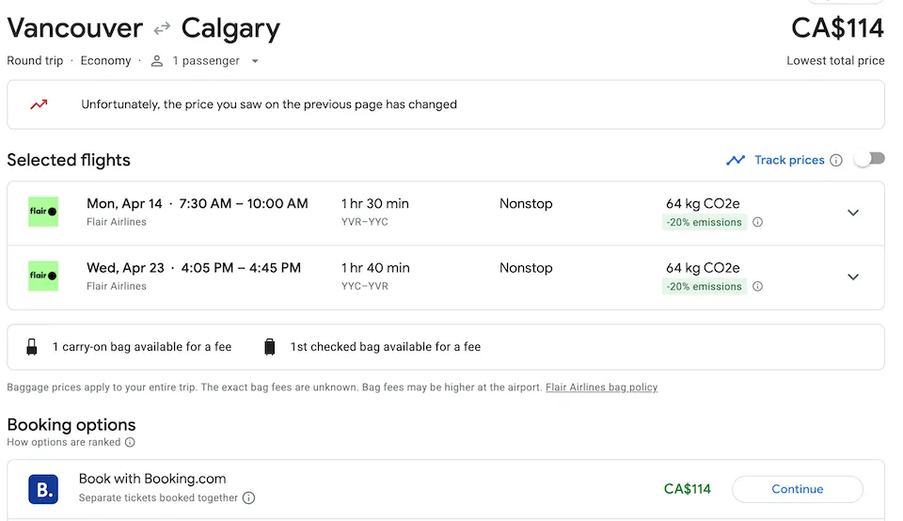This screenshot has width=903, height=521.
Task: Click the Flair logo on the Apr 23 flight
Action: (43, 276)
